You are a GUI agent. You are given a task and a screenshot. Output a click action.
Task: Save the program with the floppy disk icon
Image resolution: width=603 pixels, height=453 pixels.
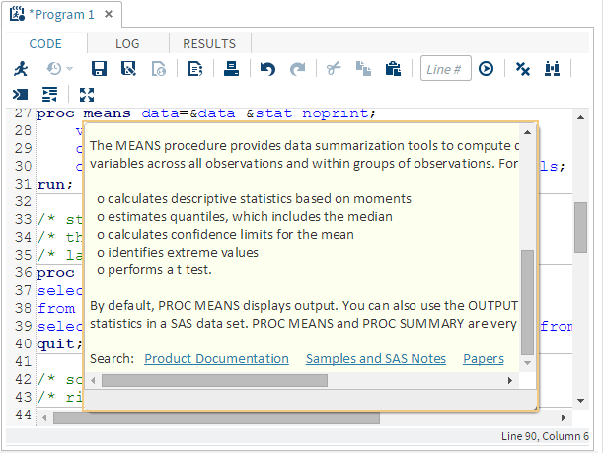pos(99,69)
